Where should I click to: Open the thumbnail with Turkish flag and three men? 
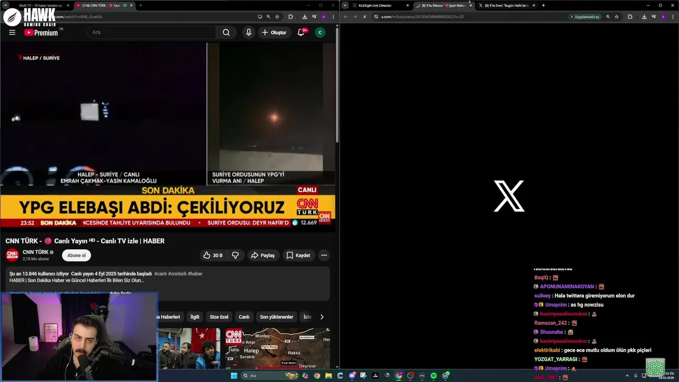tap(189, 349)
